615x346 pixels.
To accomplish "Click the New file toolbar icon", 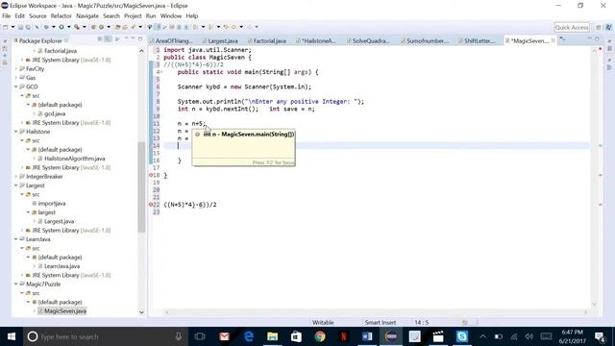I will click(x=6, y=27).
